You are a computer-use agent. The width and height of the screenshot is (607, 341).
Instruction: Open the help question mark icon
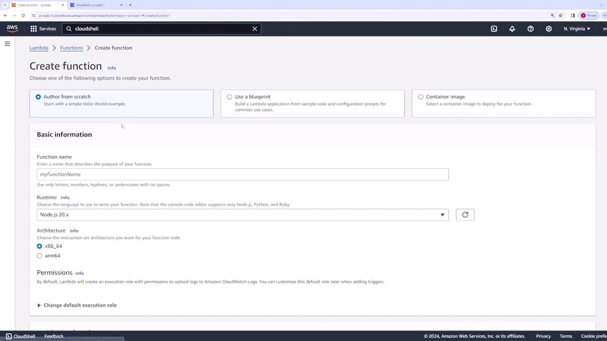point(531,29)
